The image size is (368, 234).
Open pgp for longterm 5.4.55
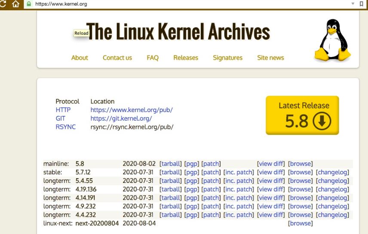coord(192,181)
